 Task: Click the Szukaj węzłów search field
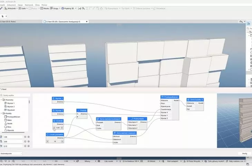pyautogui.click(x=15, y=95)
